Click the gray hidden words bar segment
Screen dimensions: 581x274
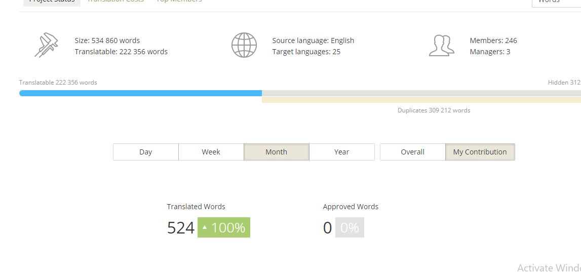pos(420,93)
